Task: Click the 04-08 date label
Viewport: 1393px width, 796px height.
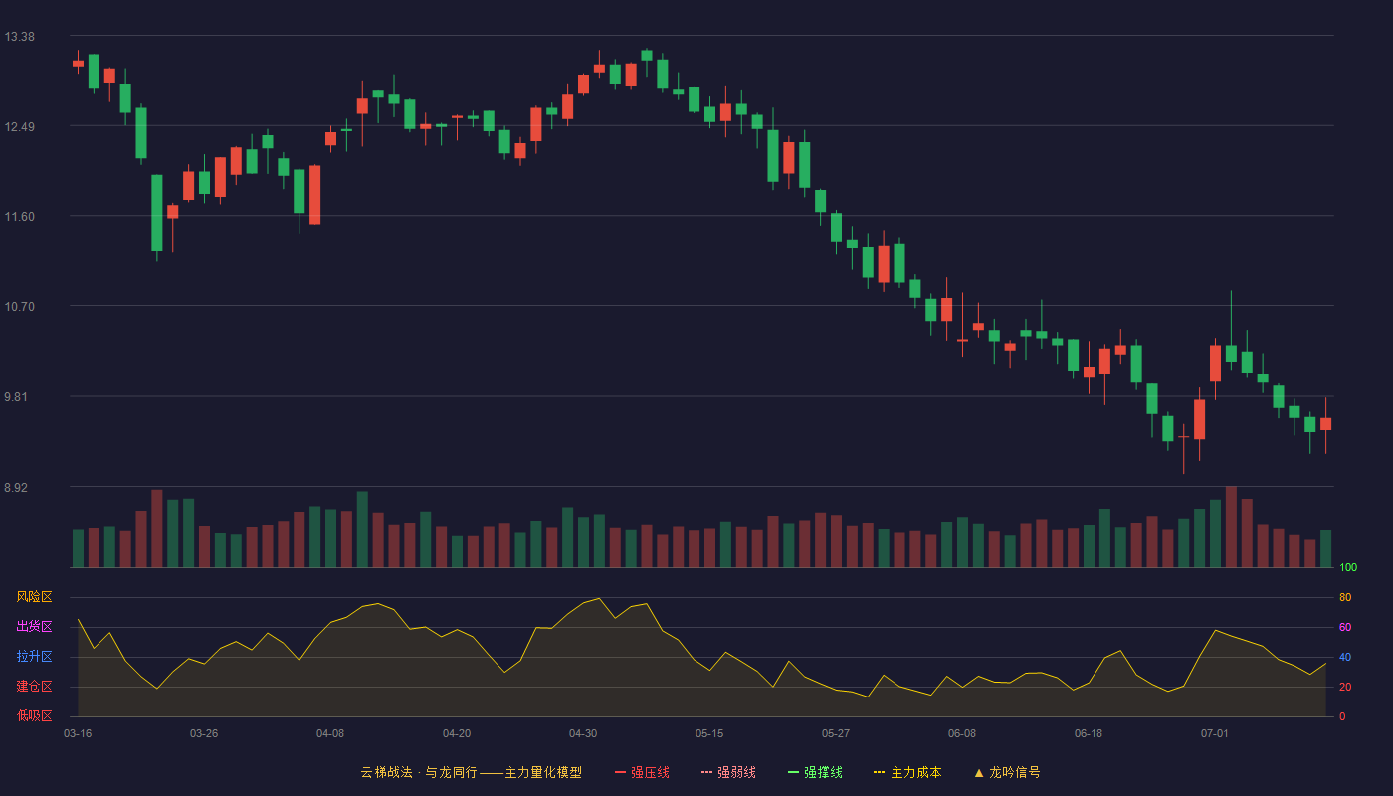Action: (330, 733)
